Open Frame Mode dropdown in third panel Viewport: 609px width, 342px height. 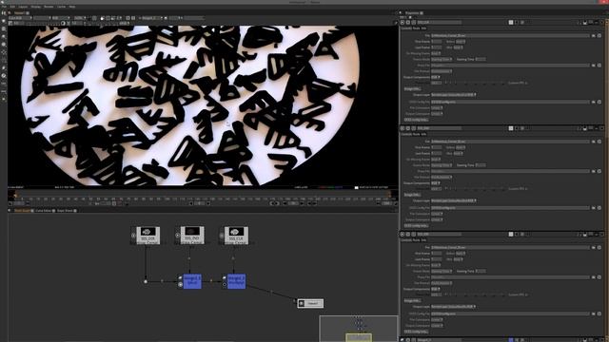[442, 271]
